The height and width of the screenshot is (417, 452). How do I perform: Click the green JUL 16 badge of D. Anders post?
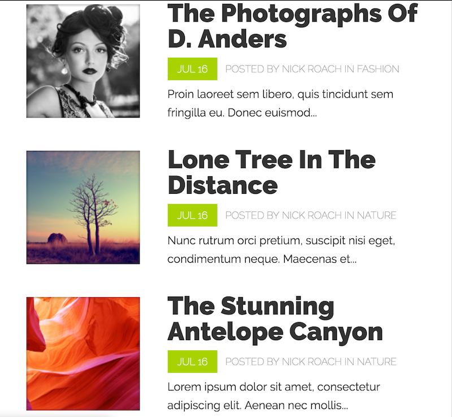tap(192, 69)
